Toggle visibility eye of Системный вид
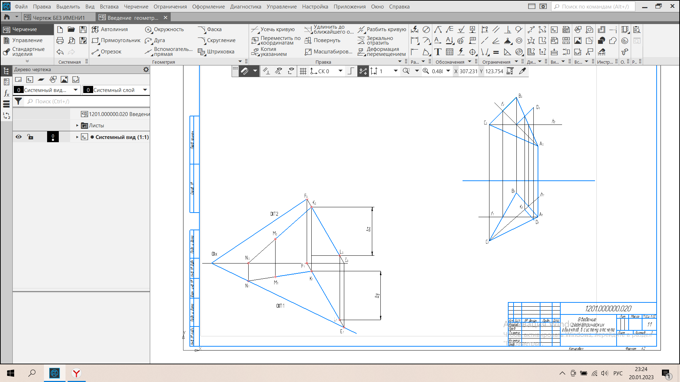The image size is (680, 382). (x=18, y=137)
